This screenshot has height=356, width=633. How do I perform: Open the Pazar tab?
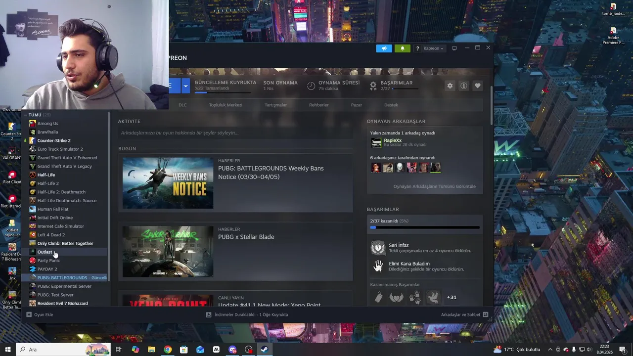[x=356, y=105]
